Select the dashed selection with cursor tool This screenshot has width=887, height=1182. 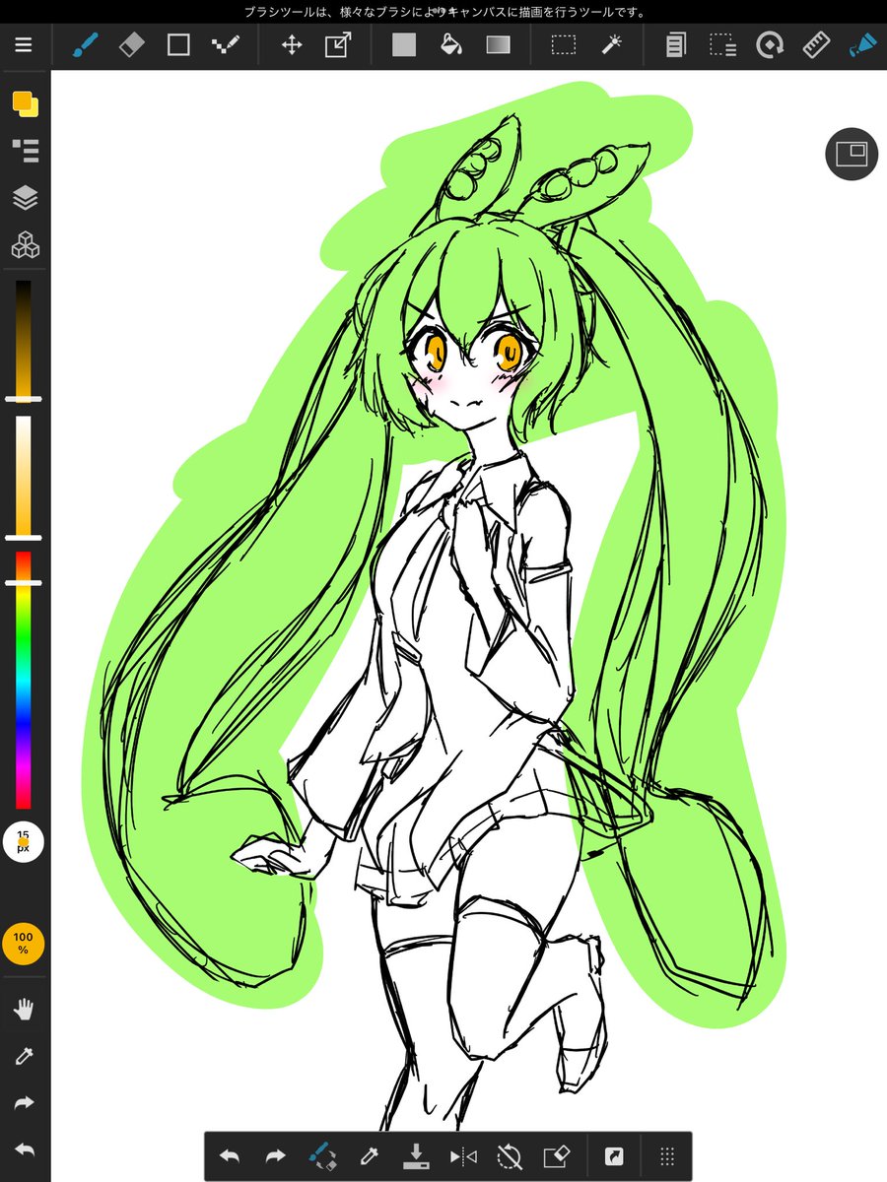point(722,45)
